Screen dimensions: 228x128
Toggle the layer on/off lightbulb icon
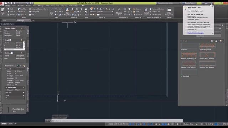(91, 15)
